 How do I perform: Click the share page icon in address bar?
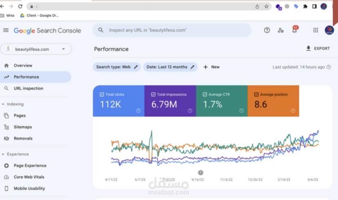pos(257,7)
